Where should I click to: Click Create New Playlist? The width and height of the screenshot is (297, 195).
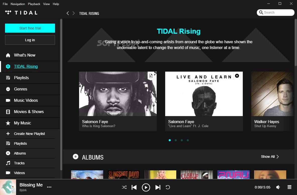tap(30, 134)
